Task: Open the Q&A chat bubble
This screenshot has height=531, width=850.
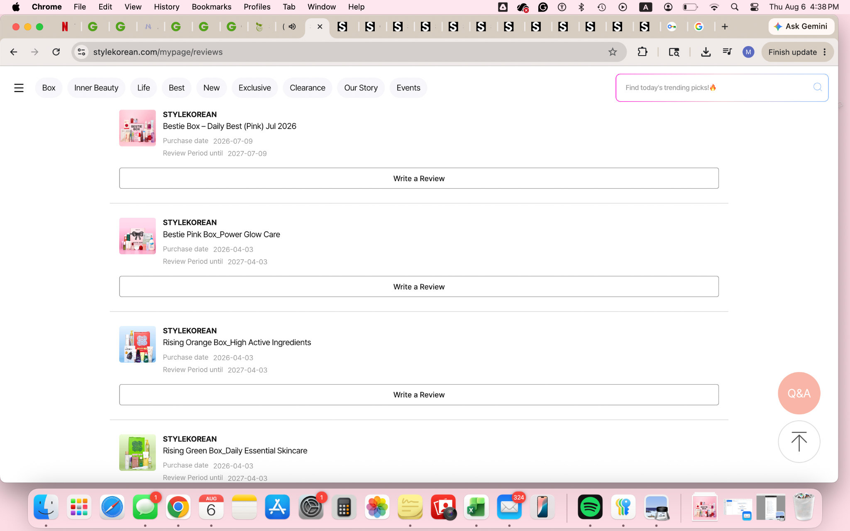Action: (x=799, y=393)
